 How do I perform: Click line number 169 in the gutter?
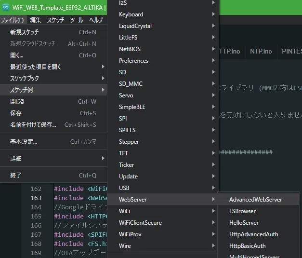[x=36, y=253]
